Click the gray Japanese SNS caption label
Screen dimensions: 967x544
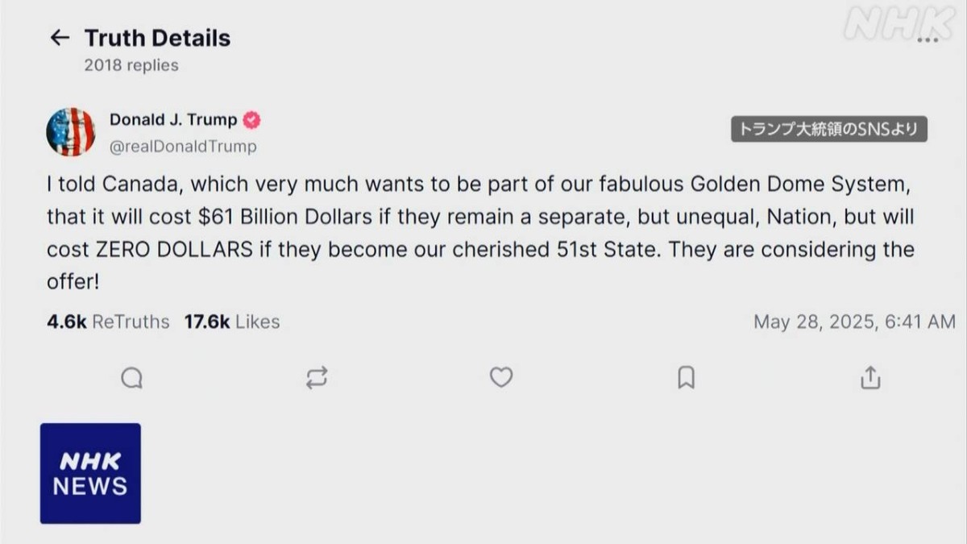(829, 129)
